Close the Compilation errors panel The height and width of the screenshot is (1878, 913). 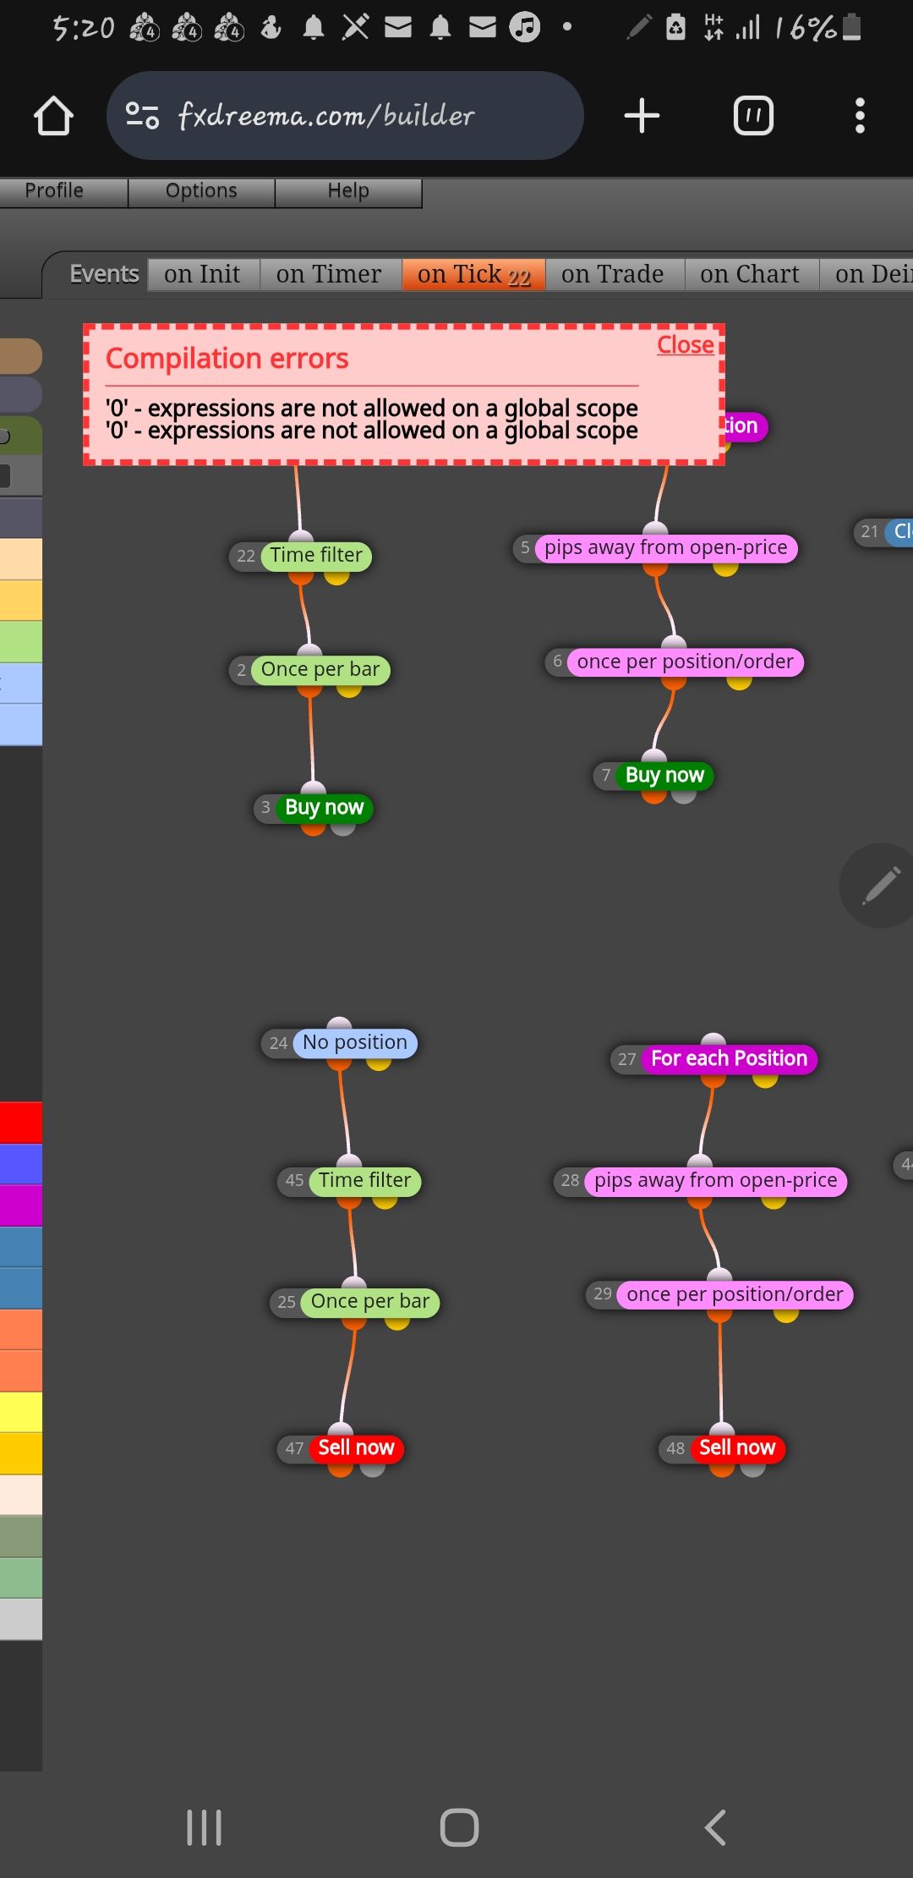(x=686, y=345)
